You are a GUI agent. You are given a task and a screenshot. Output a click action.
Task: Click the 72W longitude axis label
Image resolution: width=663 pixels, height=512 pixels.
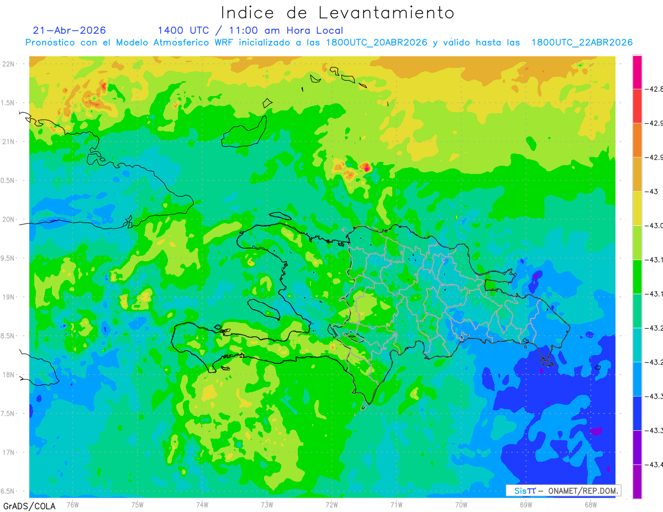[331, 505]
